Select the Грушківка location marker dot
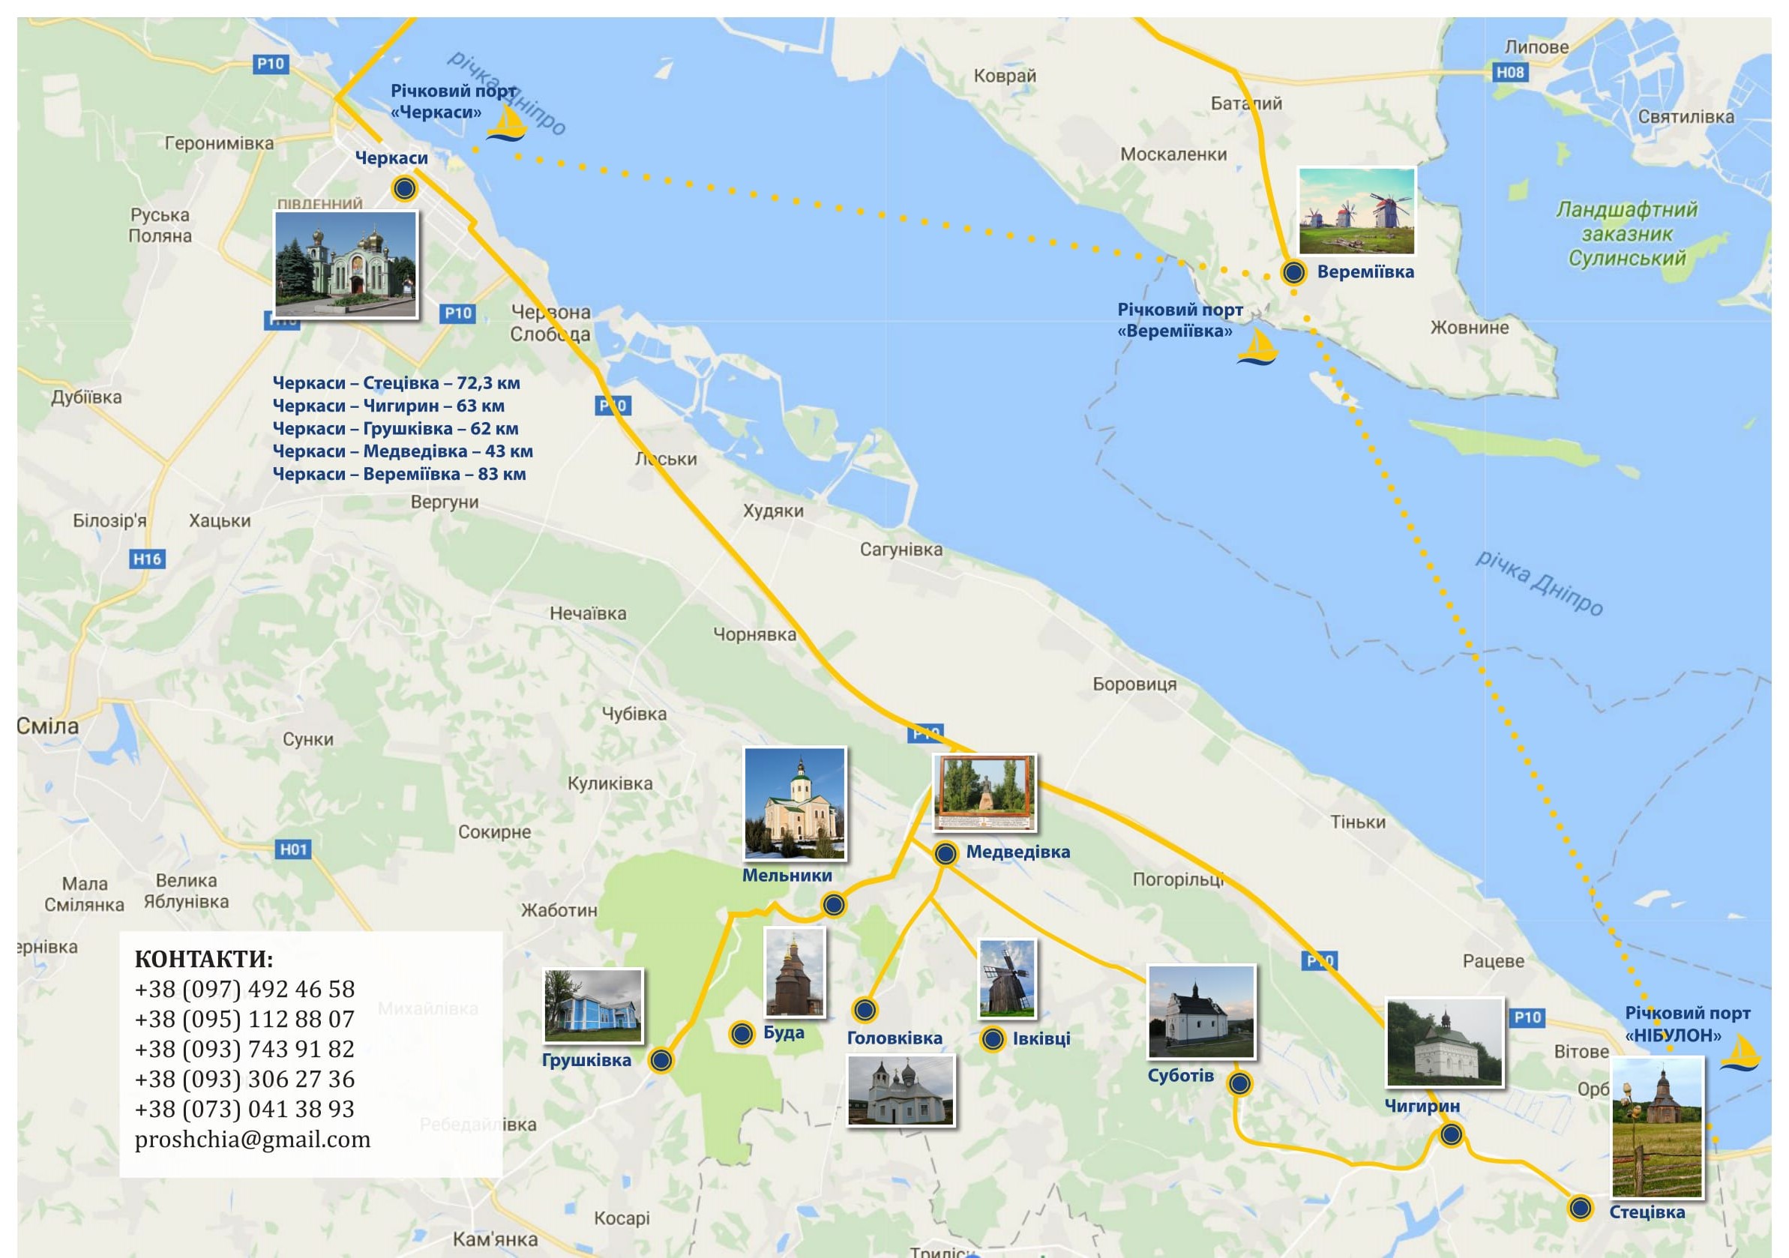This screenshot has width=1789, height=1258. [661, 1060]
